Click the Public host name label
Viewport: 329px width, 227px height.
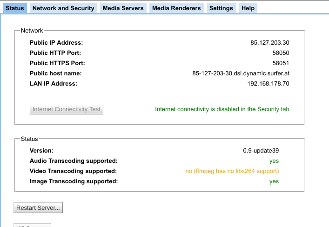pyautogui.click(x=55, y=73)
